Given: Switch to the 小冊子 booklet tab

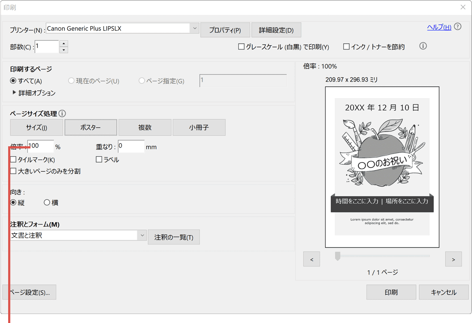Looking at the screenshot, I should pos(199,127).
